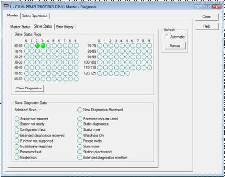Select slave 0 status indicator in row 00-09
225x177 pixels.
[27, 46]
